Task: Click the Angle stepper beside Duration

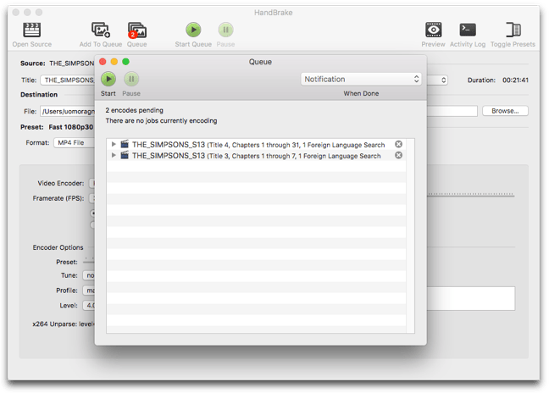Action: 444,80
